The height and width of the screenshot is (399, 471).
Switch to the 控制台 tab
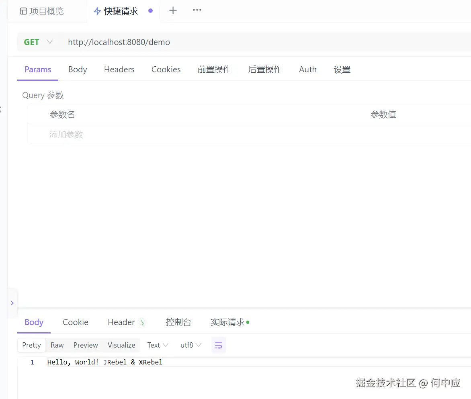point(179,322)
